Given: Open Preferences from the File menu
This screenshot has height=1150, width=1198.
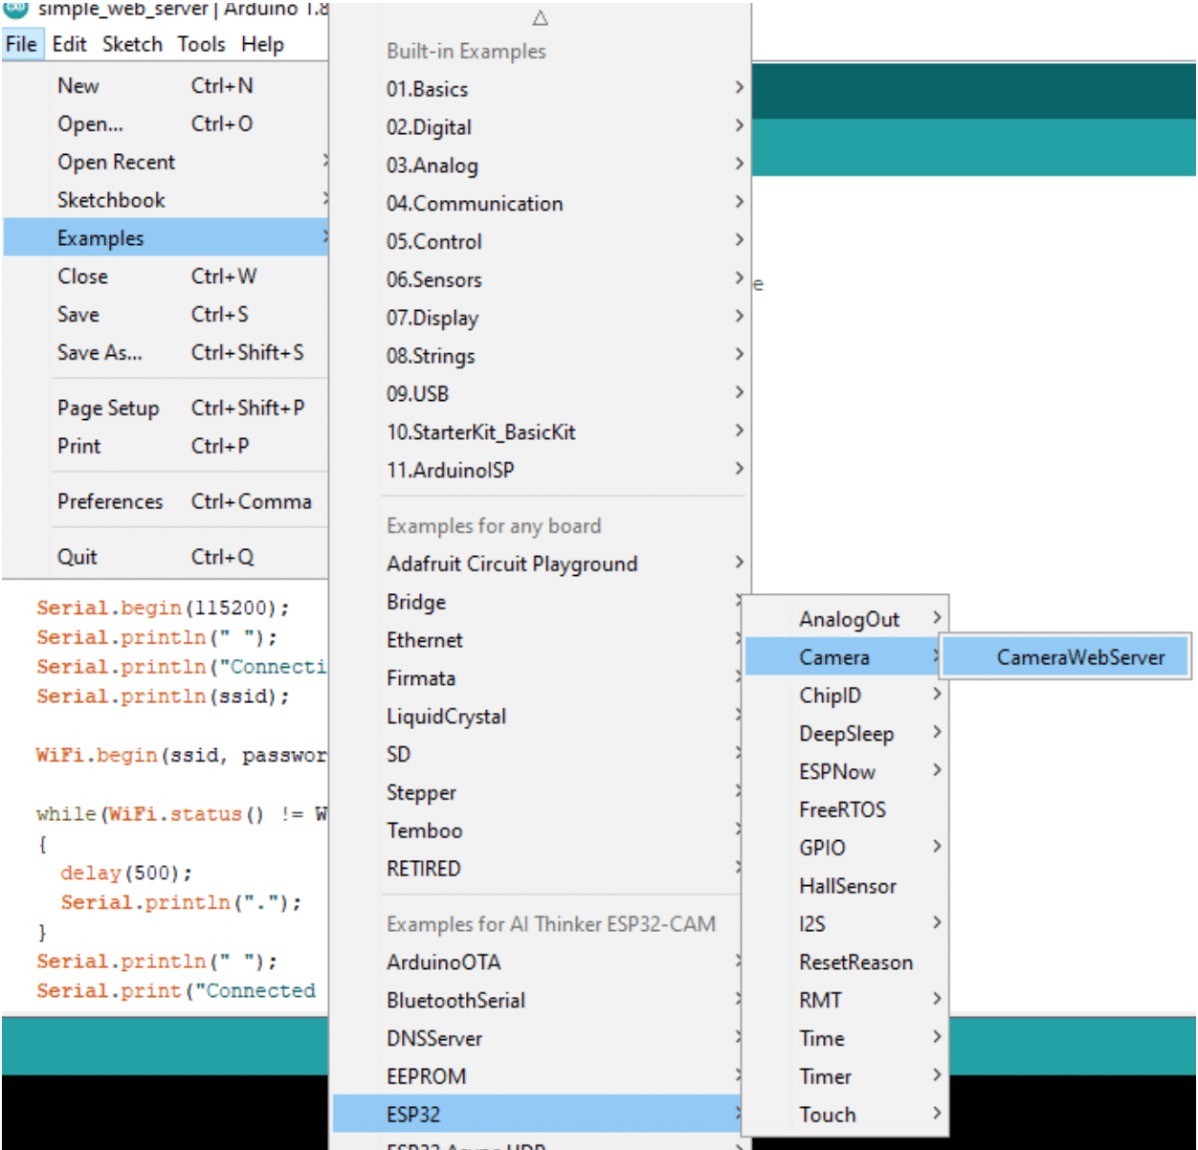Looking at the screenshot, I should [x=166, y=501].
